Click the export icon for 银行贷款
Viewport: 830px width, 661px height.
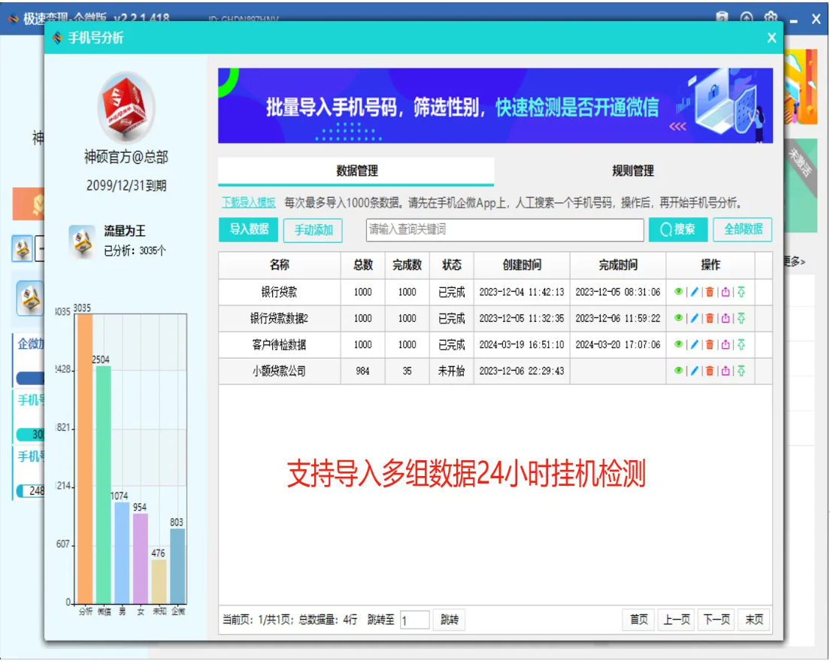pyautogui.click(x=725, y=292)
